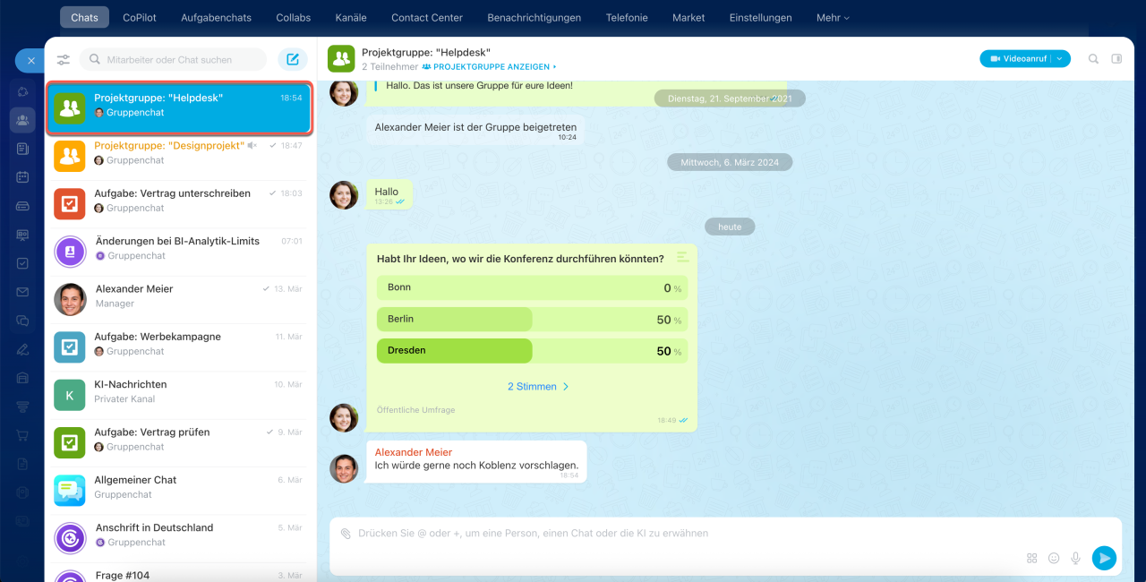This screenshot has width=1146, height=582.
Task: Open the apps grid icon in message box
Action: coord(1032,558)
